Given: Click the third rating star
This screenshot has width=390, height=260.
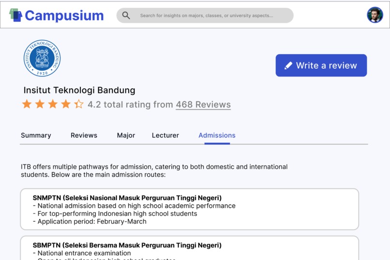Looking at the screenshot, I should 53,104.
